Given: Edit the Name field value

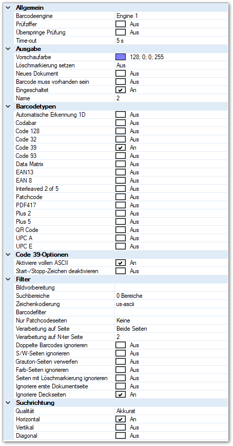Looking at the screenshot, I should coord(171,98).
